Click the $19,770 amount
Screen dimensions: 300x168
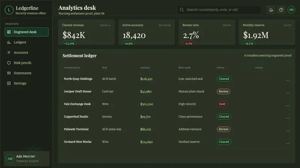(145, 116)
